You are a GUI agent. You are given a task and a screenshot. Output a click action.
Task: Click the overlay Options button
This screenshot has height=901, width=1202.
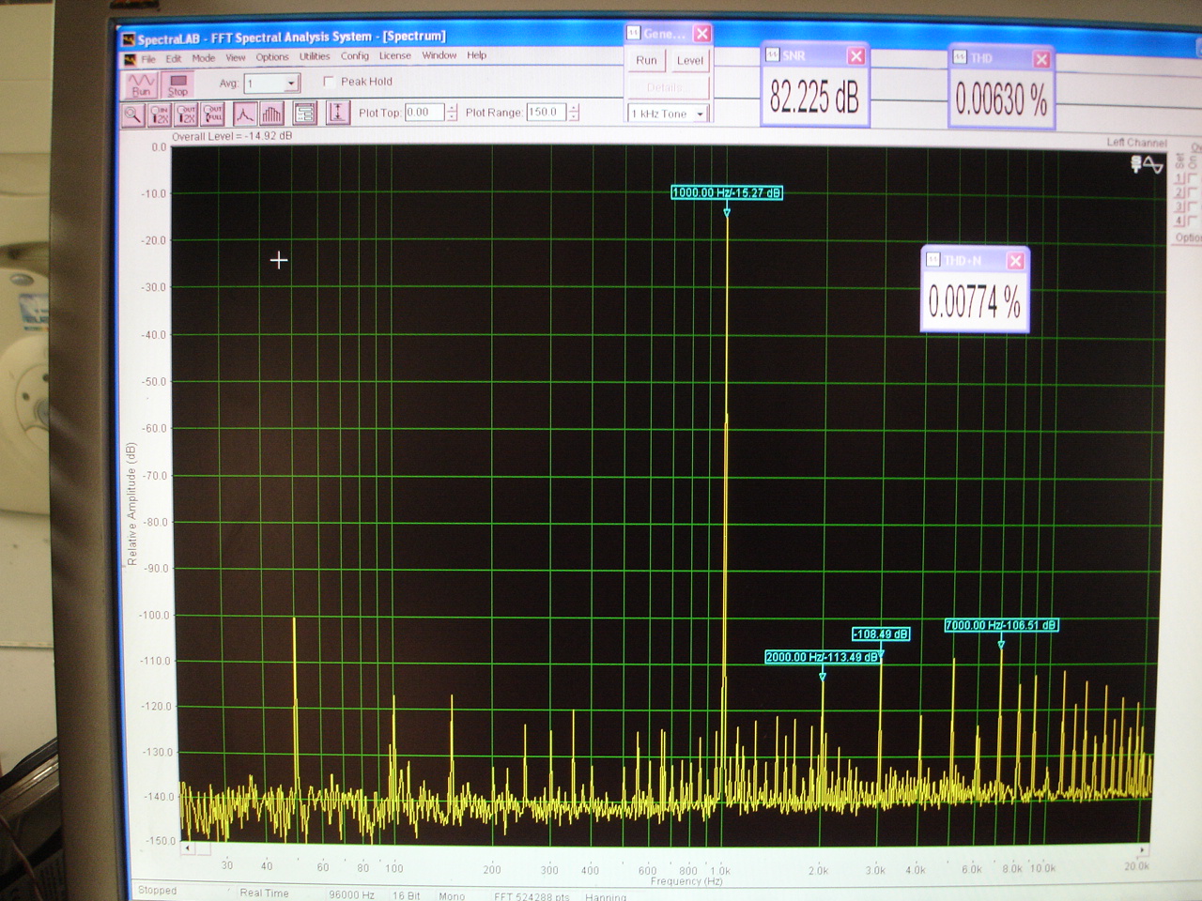pyautogui.click(x=1189, y=237)
